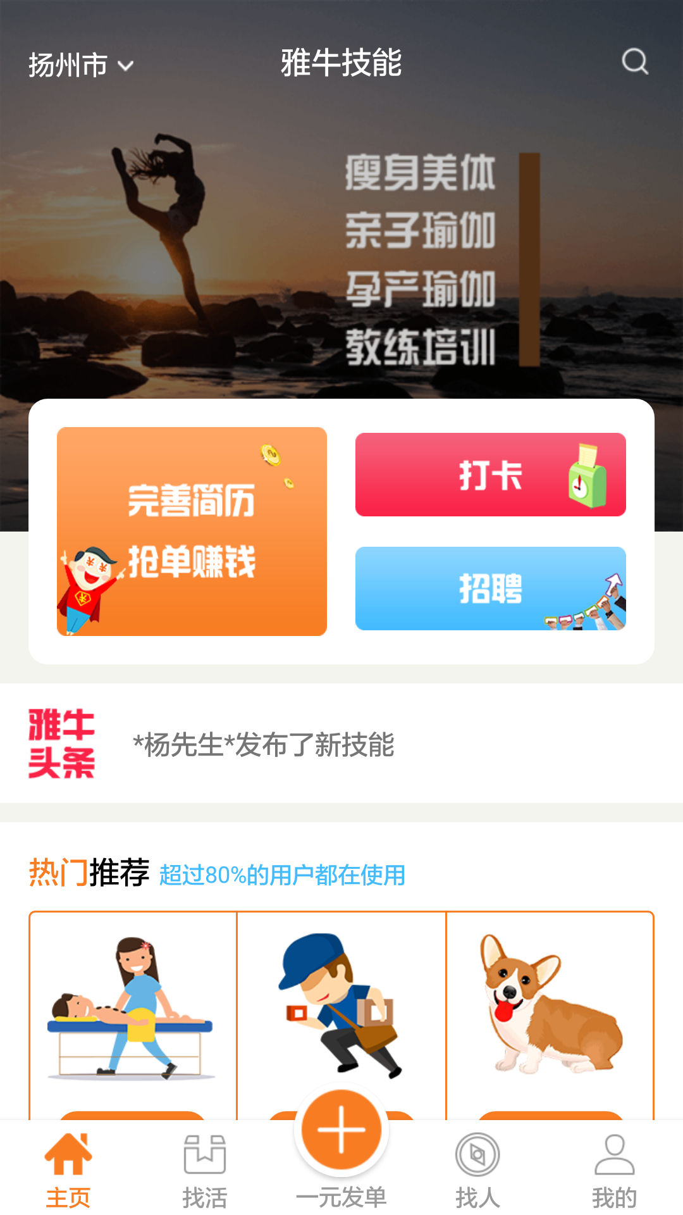Tap the orange plus publish button
The width and height of the screenshot is (683, 1215).
tap(341, 1130)
